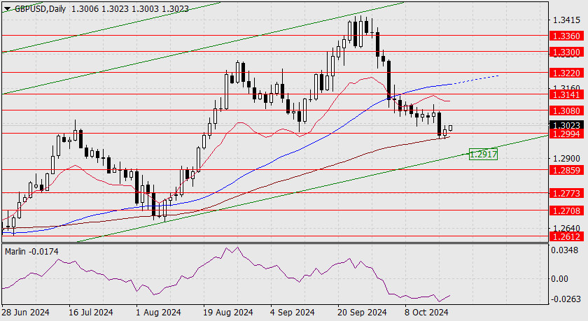Select the 1.2994 red price level label

567,134
